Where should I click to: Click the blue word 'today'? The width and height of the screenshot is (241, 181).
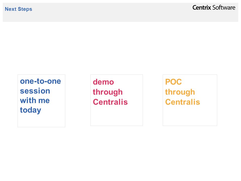coord(31,110)
